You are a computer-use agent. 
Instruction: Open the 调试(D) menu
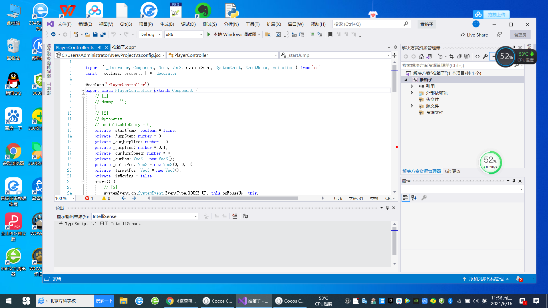click(x=188, y=24)
